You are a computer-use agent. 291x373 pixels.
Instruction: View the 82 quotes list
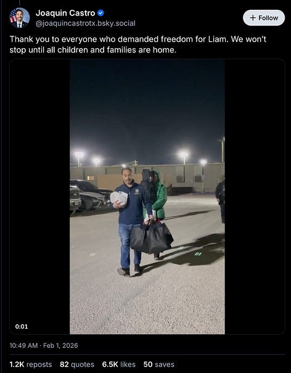tap(77, 364)
